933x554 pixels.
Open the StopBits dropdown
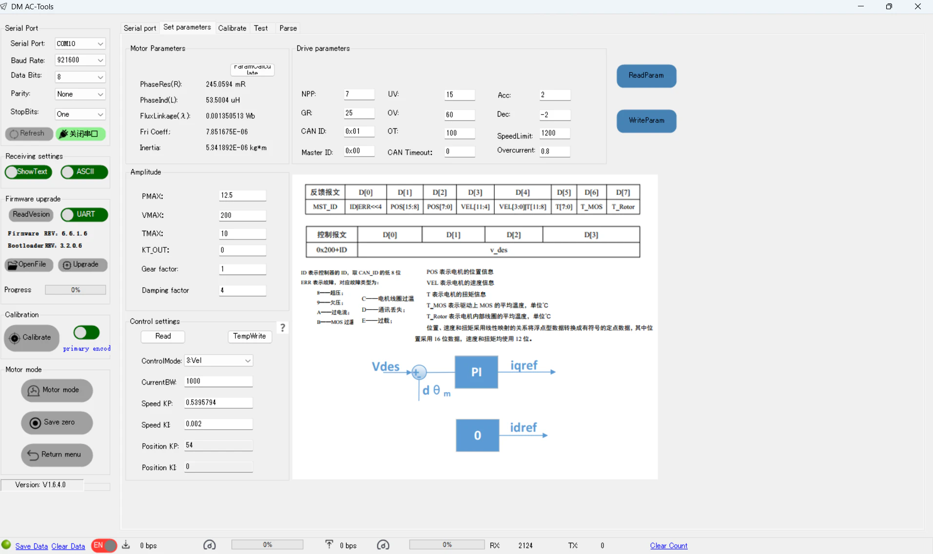click(80, 115)
